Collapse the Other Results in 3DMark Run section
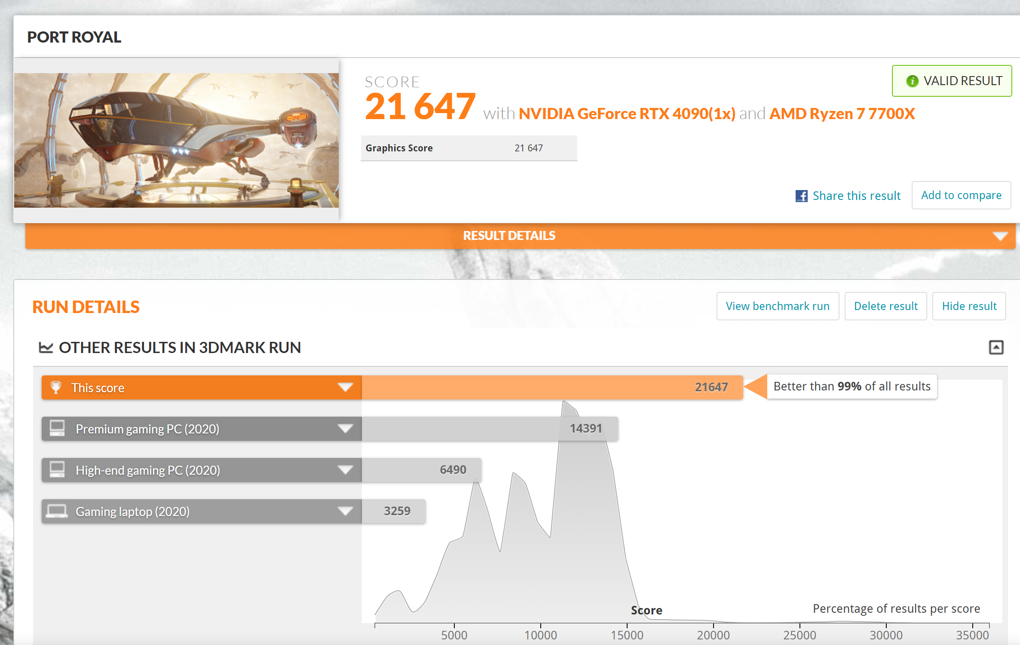1020x645 pixels. [x=996, y=347]
